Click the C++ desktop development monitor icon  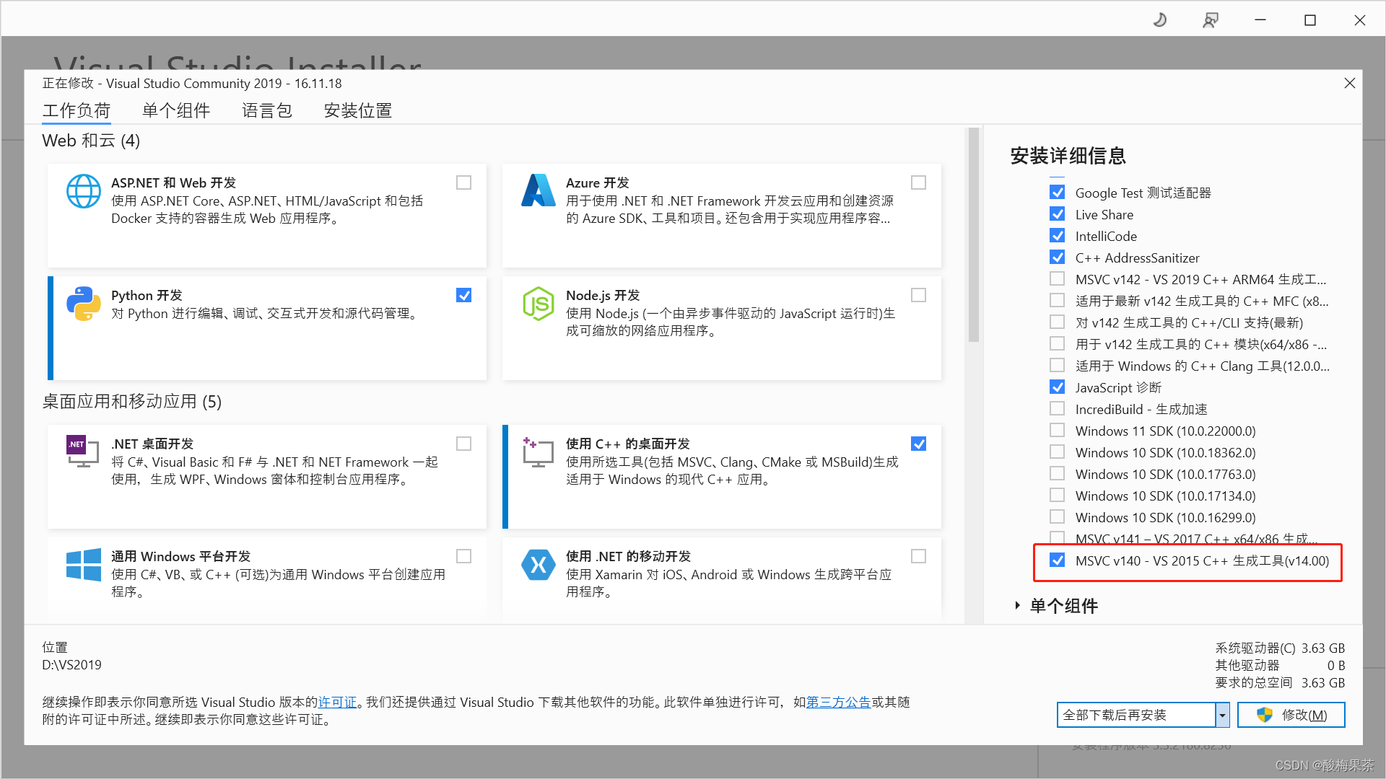[x=538, y=452]
